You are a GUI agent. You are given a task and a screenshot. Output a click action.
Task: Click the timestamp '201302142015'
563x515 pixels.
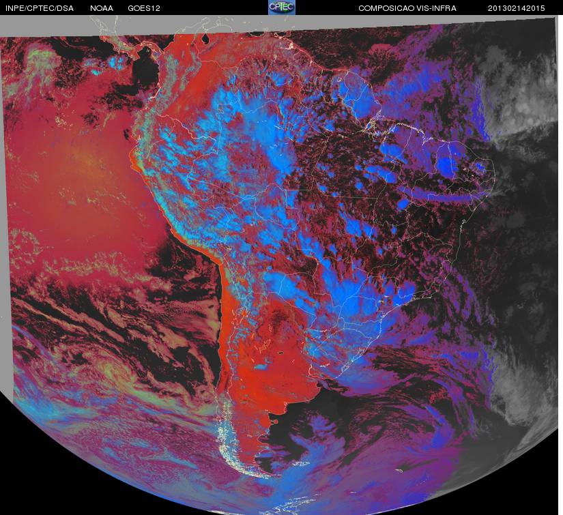pos(517,8)
